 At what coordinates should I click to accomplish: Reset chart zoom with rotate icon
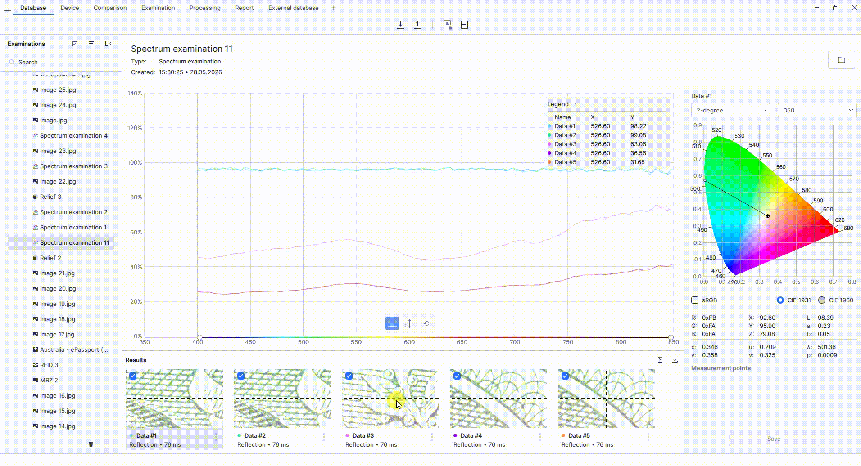tap(426, 323)
